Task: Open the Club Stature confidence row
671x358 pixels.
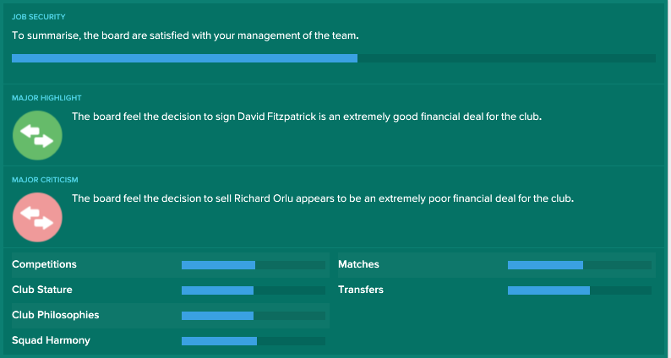Action: [171, 290]
